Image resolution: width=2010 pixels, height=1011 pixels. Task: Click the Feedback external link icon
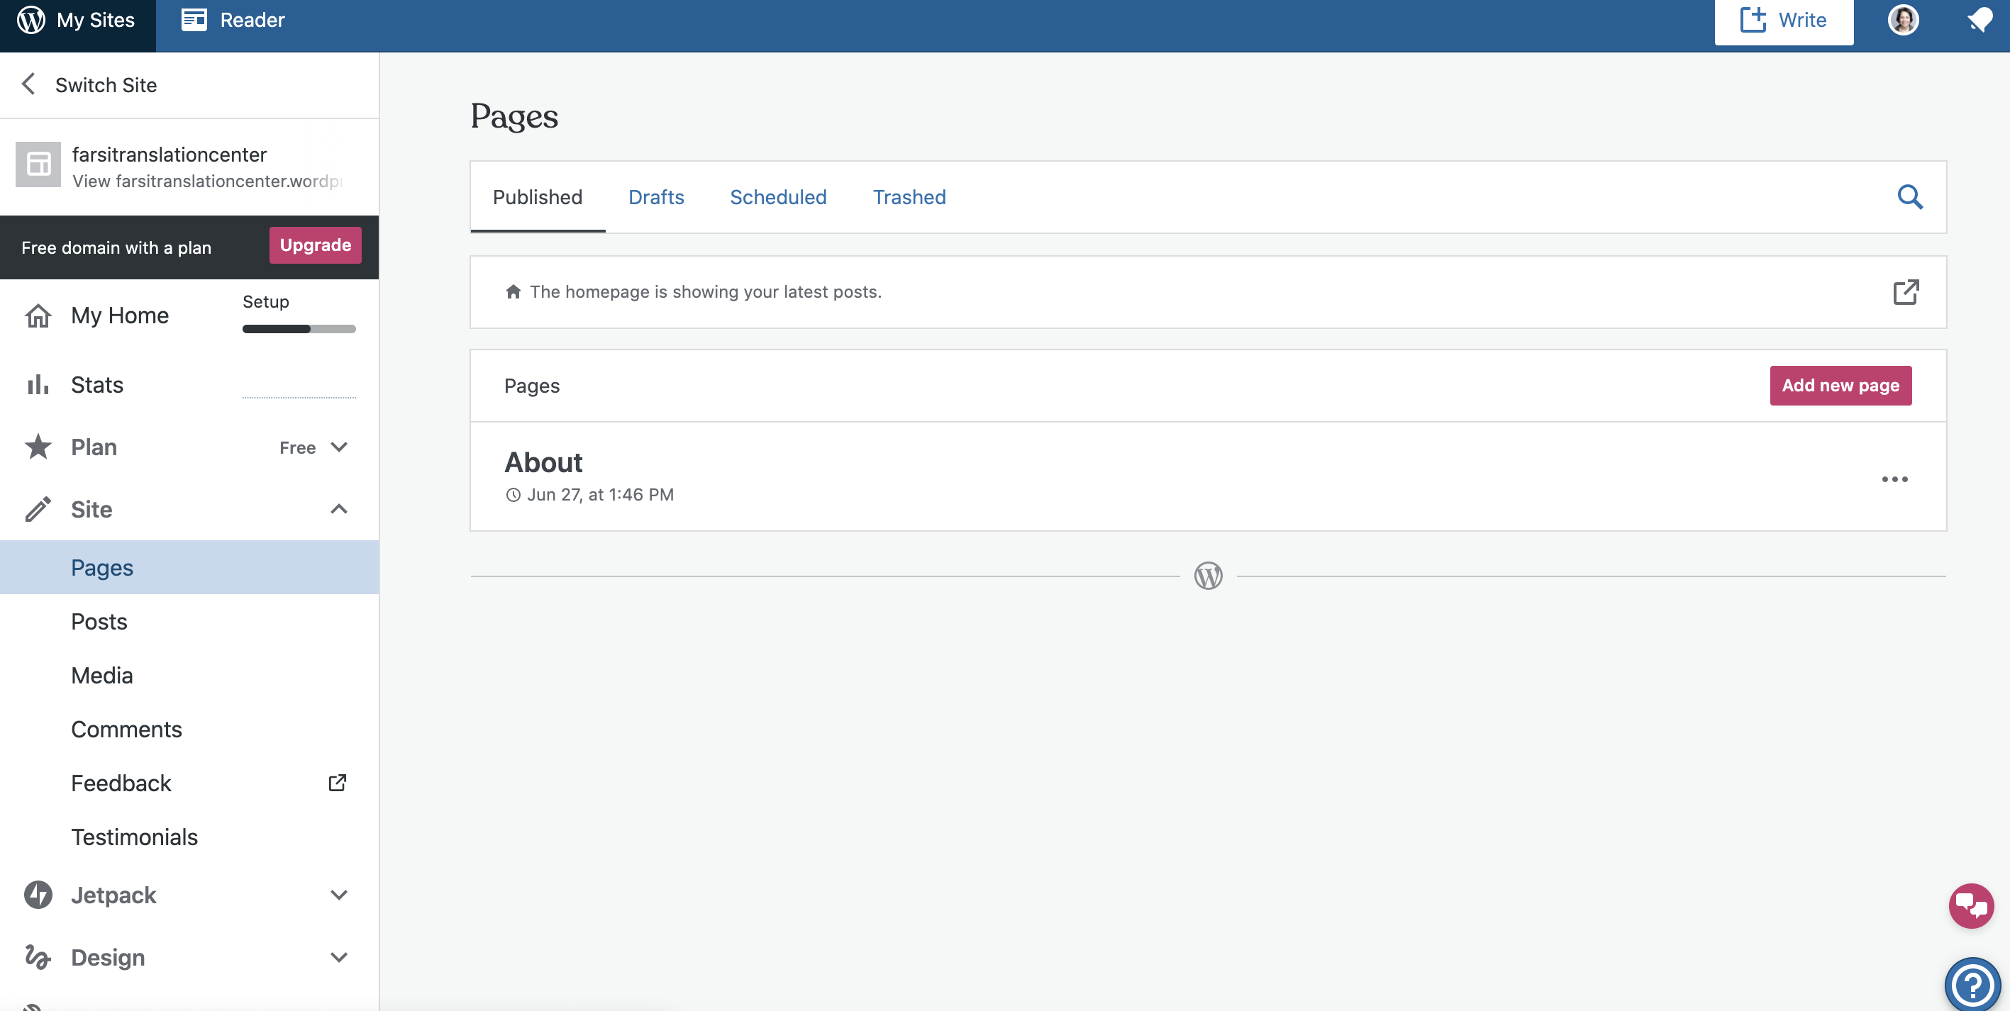[337, 783]
